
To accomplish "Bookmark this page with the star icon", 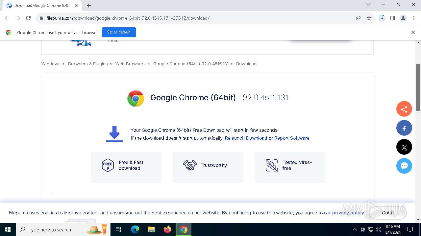I will tap(369, 18).
